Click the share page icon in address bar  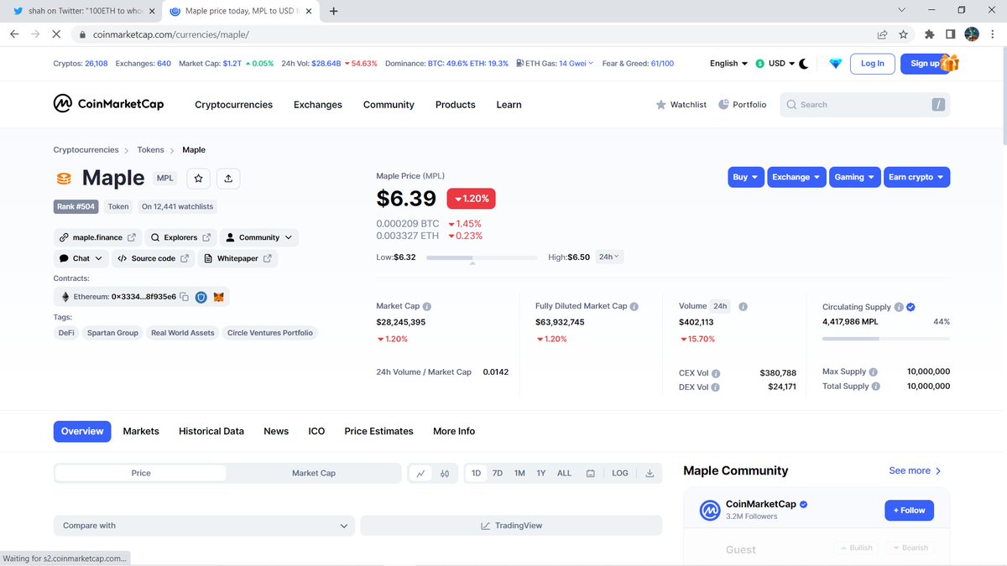pos(882,34)
